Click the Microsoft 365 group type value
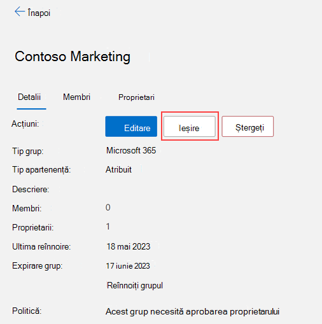 tap(131, 150)
